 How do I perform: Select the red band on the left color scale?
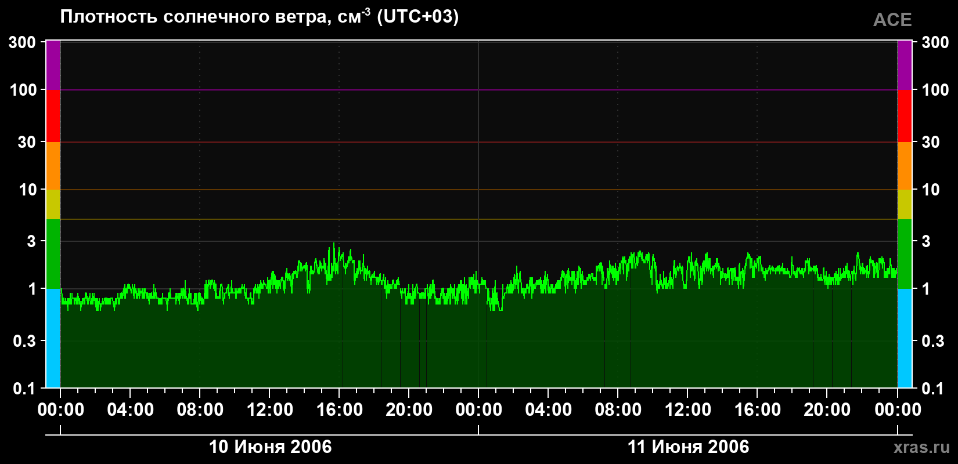[x=53, y=116]
